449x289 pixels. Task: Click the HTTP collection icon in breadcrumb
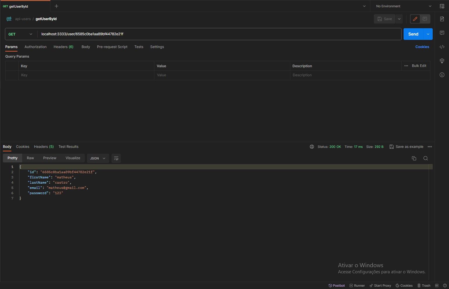pos(9,19)
